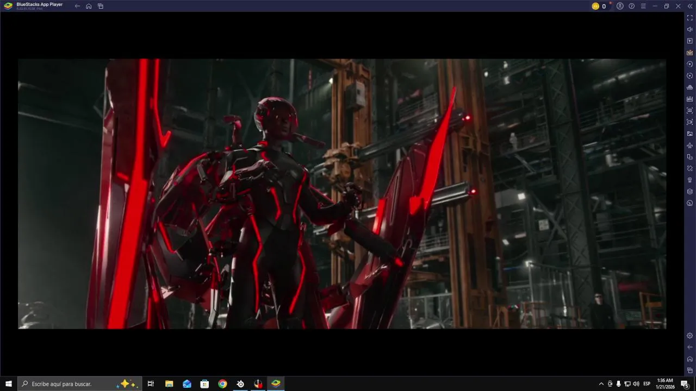Click the resize window sidebar icon

tap(690, 157)
